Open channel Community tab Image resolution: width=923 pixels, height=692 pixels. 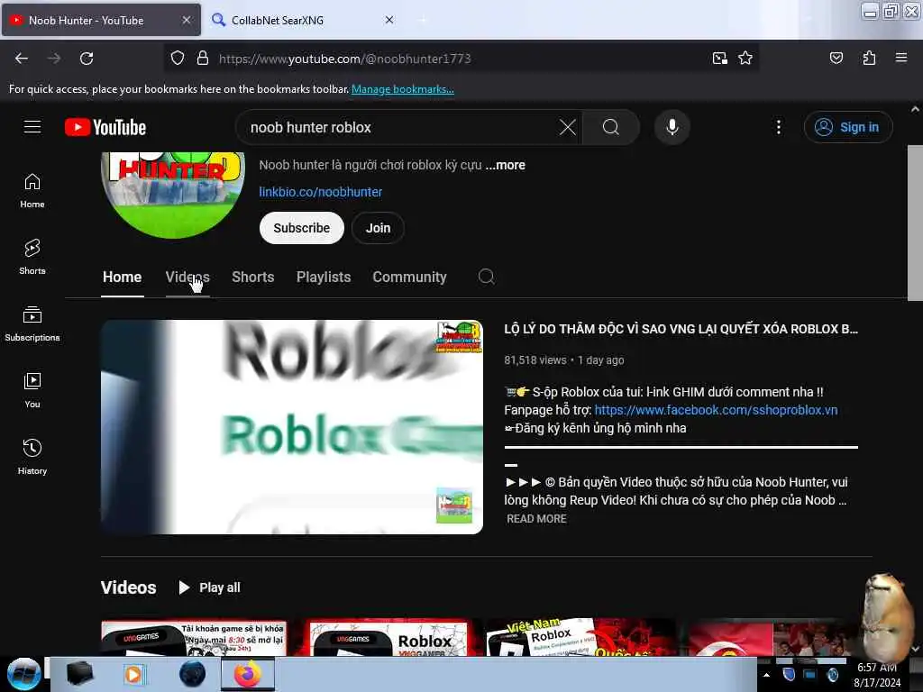click(409, 278)
